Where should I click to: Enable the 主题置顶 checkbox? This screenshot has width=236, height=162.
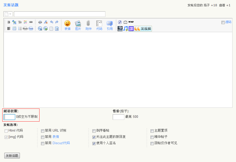coord(152,131)
